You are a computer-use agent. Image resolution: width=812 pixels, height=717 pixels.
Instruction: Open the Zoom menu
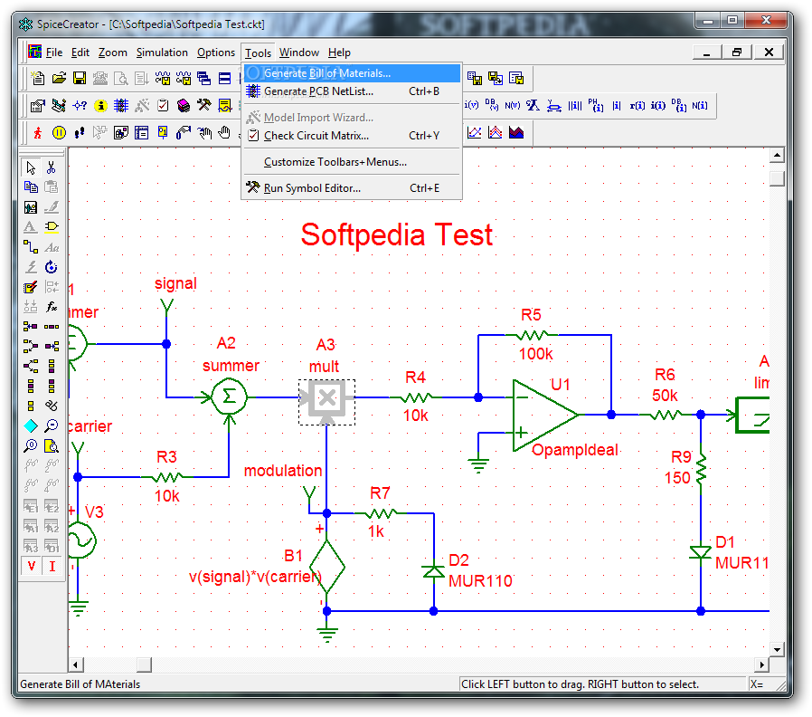click(x=113, y=53)
